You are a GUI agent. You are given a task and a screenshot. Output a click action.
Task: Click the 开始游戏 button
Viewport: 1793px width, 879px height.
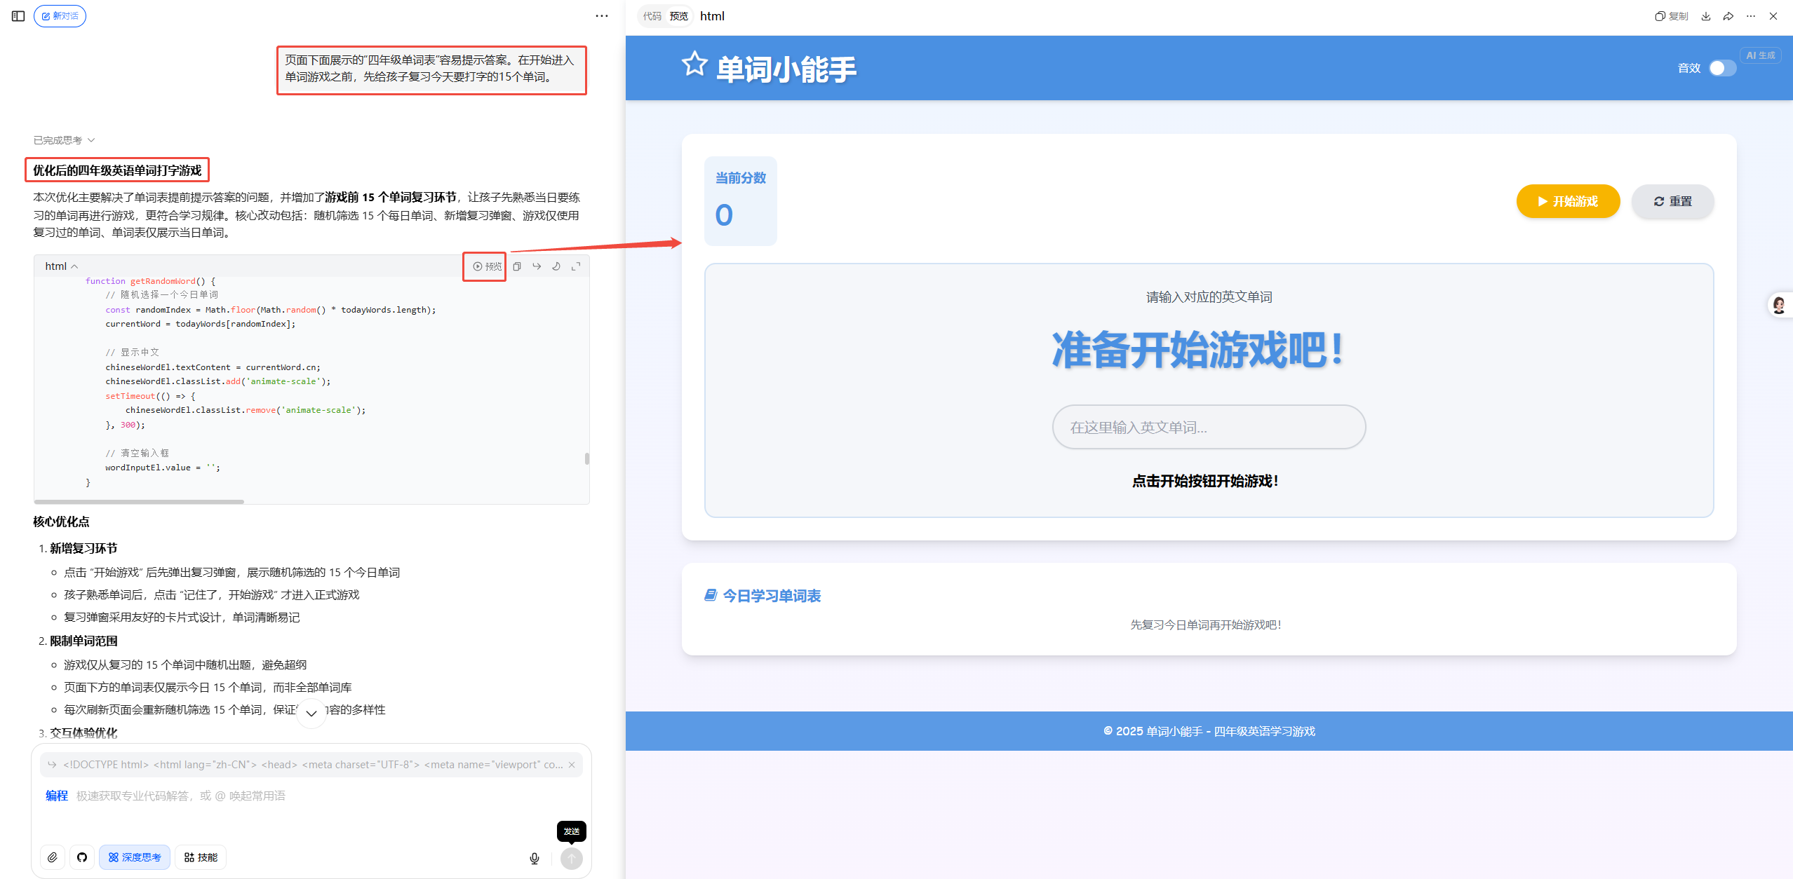pyautogui.click(x=1568, y=201)
